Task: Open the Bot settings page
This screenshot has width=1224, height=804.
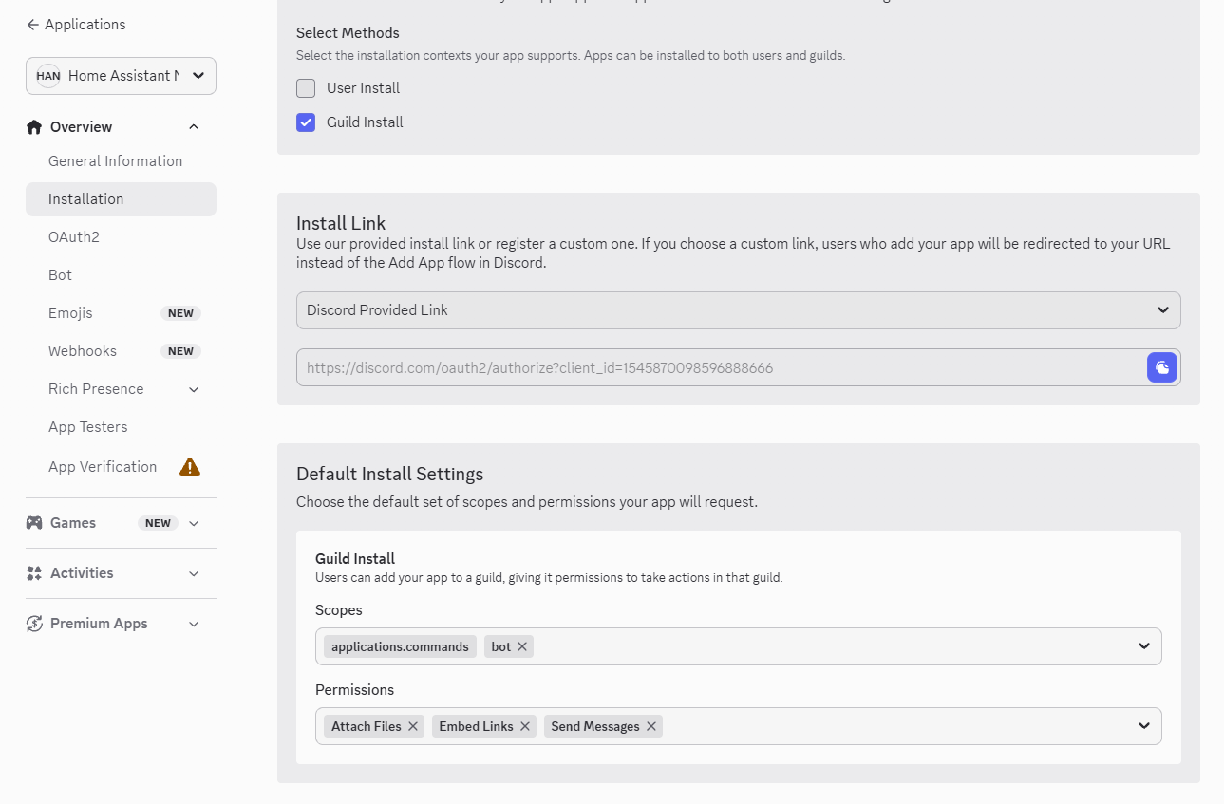Action: pos(61,275)
